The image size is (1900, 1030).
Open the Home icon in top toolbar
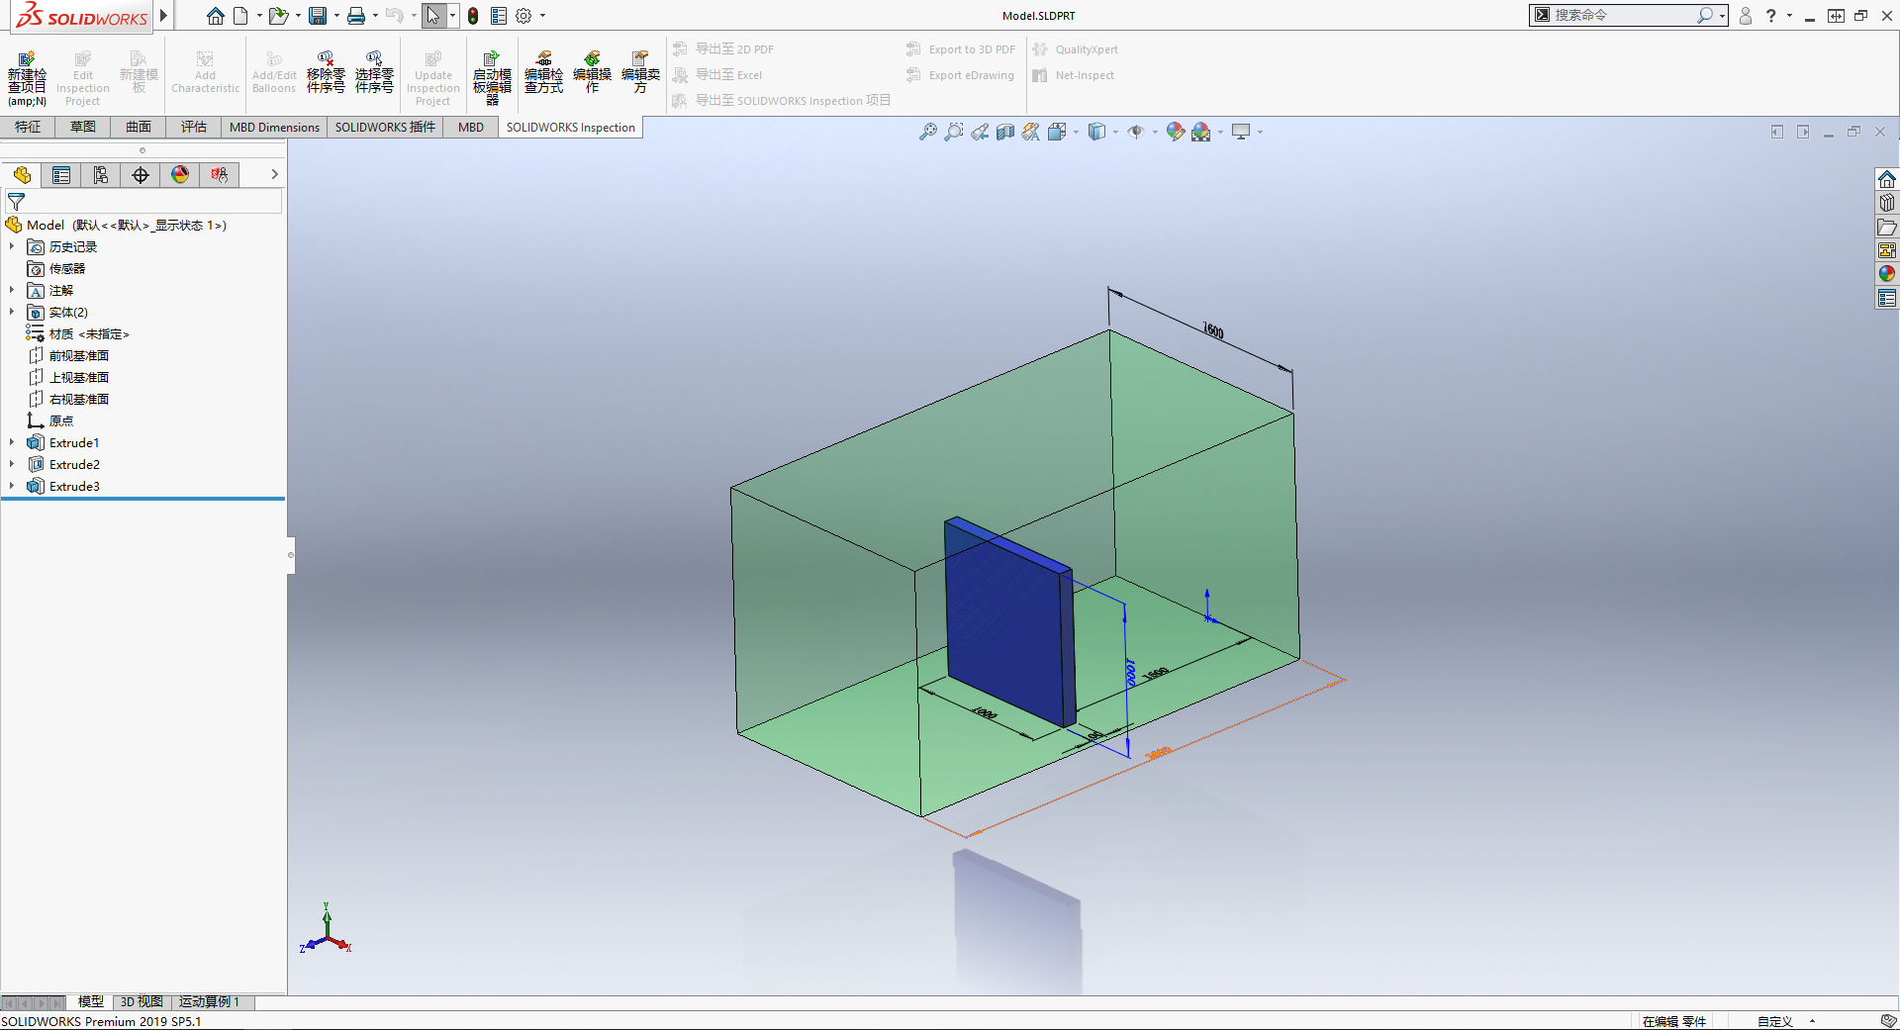pyautogui.click(x=215, y=16)
